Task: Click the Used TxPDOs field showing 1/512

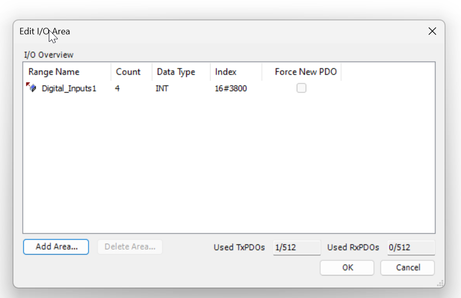Action: coord(297,247)
